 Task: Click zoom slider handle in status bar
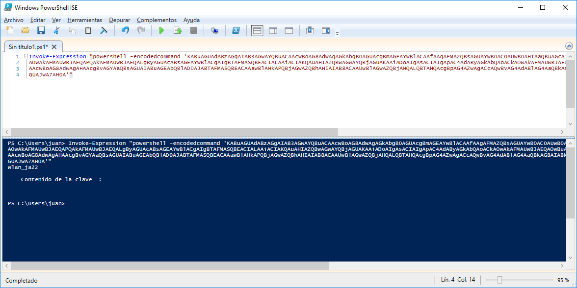pos(499,280)
